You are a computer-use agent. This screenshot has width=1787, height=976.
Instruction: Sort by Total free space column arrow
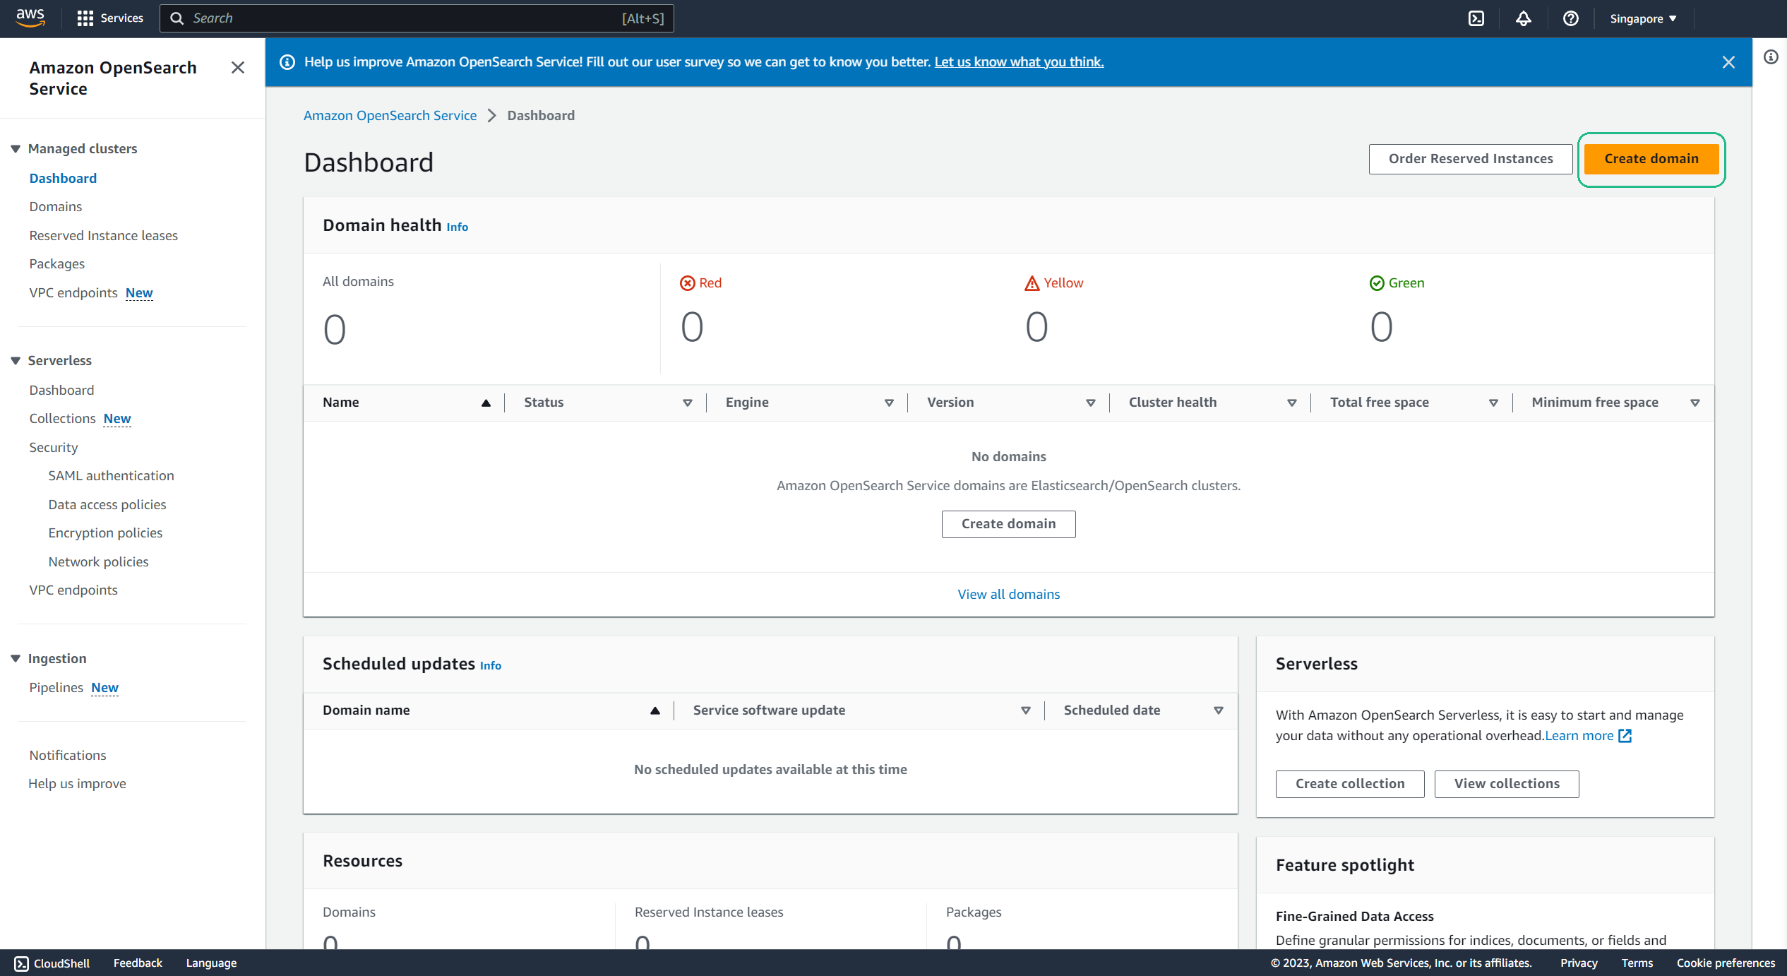[x=1493, y=403]
